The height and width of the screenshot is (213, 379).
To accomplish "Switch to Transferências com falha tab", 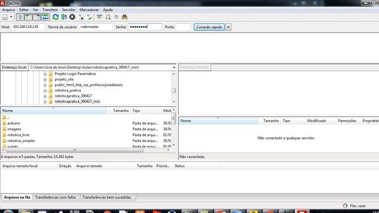I will (x=55, y=198).
